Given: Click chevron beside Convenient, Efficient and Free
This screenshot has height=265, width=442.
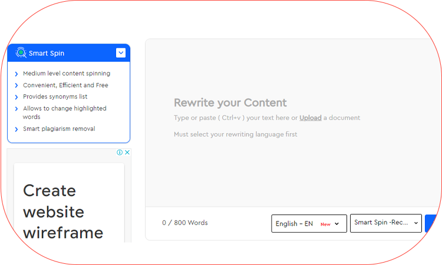Looking at the screenshot, I should click(x=17, y=85).
